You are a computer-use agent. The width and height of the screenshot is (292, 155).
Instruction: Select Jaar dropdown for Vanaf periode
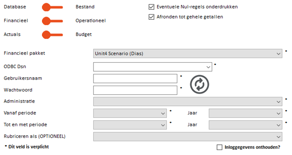[245, 113]
